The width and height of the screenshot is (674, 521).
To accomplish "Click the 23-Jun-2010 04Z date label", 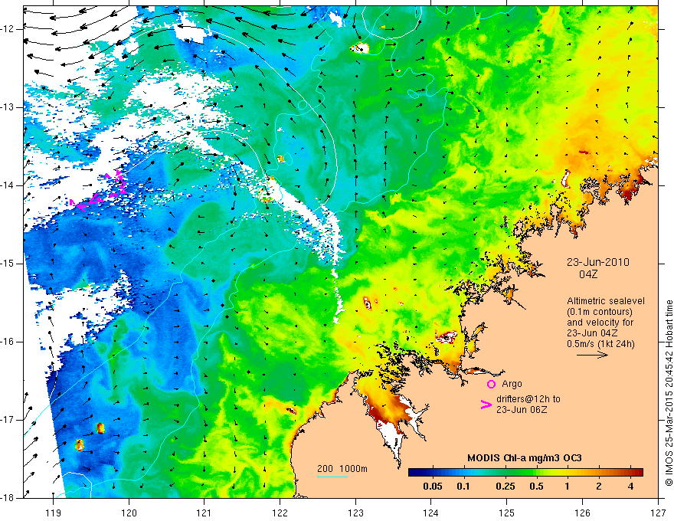I will point(598,267).
